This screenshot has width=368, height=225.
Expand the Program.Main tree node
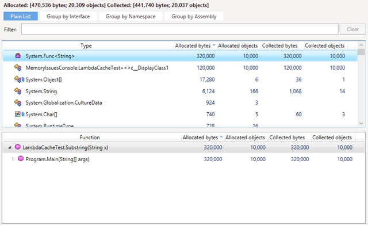13,159
